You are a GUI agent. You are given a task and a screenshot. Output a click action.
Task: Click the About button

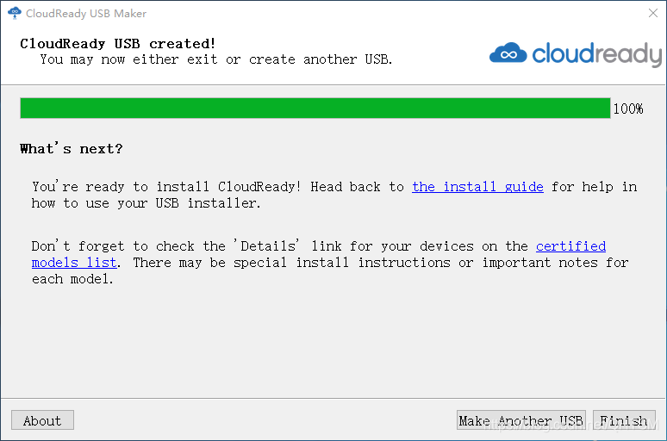tap(42, 420)
